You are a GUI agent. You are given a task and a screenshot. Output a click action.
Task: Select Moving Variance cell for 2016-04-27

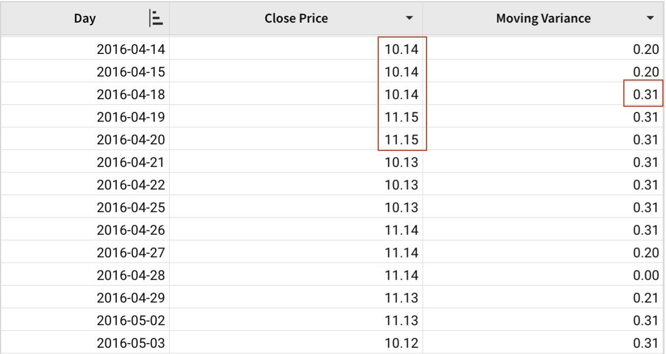point(646,253)
